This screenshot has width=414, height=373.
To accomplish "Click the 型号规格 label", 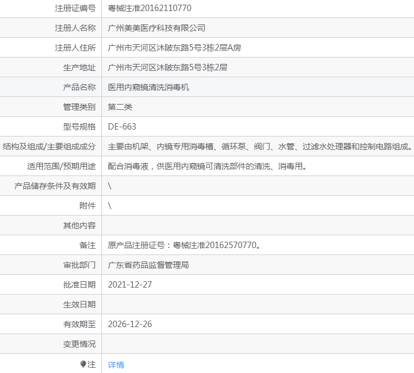I will [79, 127].
